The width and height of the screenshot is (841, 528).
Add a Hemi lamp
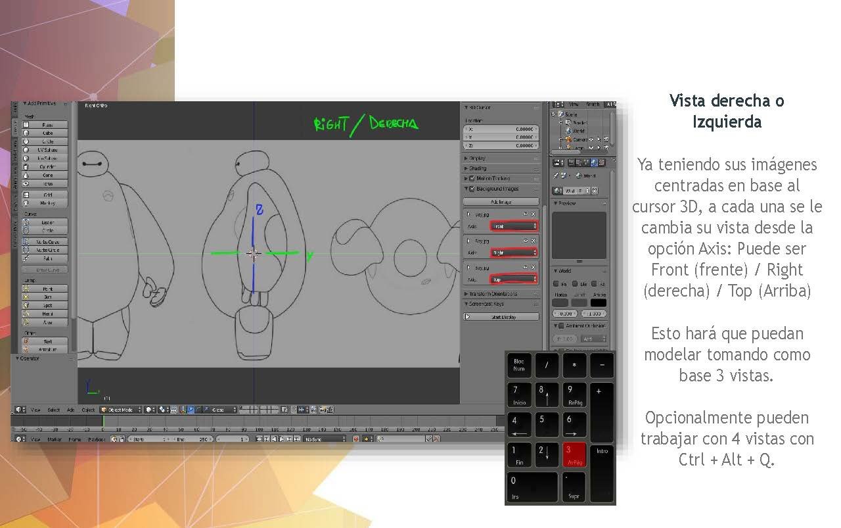coord(45,314)
